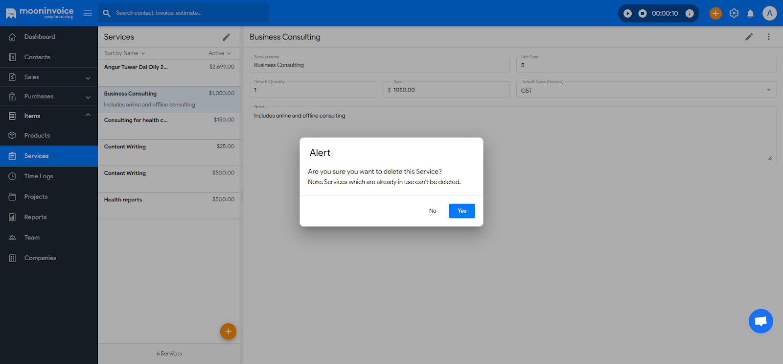Open Time Logs
This screenshot has width=783, height=364.
[x=49, y=176]
